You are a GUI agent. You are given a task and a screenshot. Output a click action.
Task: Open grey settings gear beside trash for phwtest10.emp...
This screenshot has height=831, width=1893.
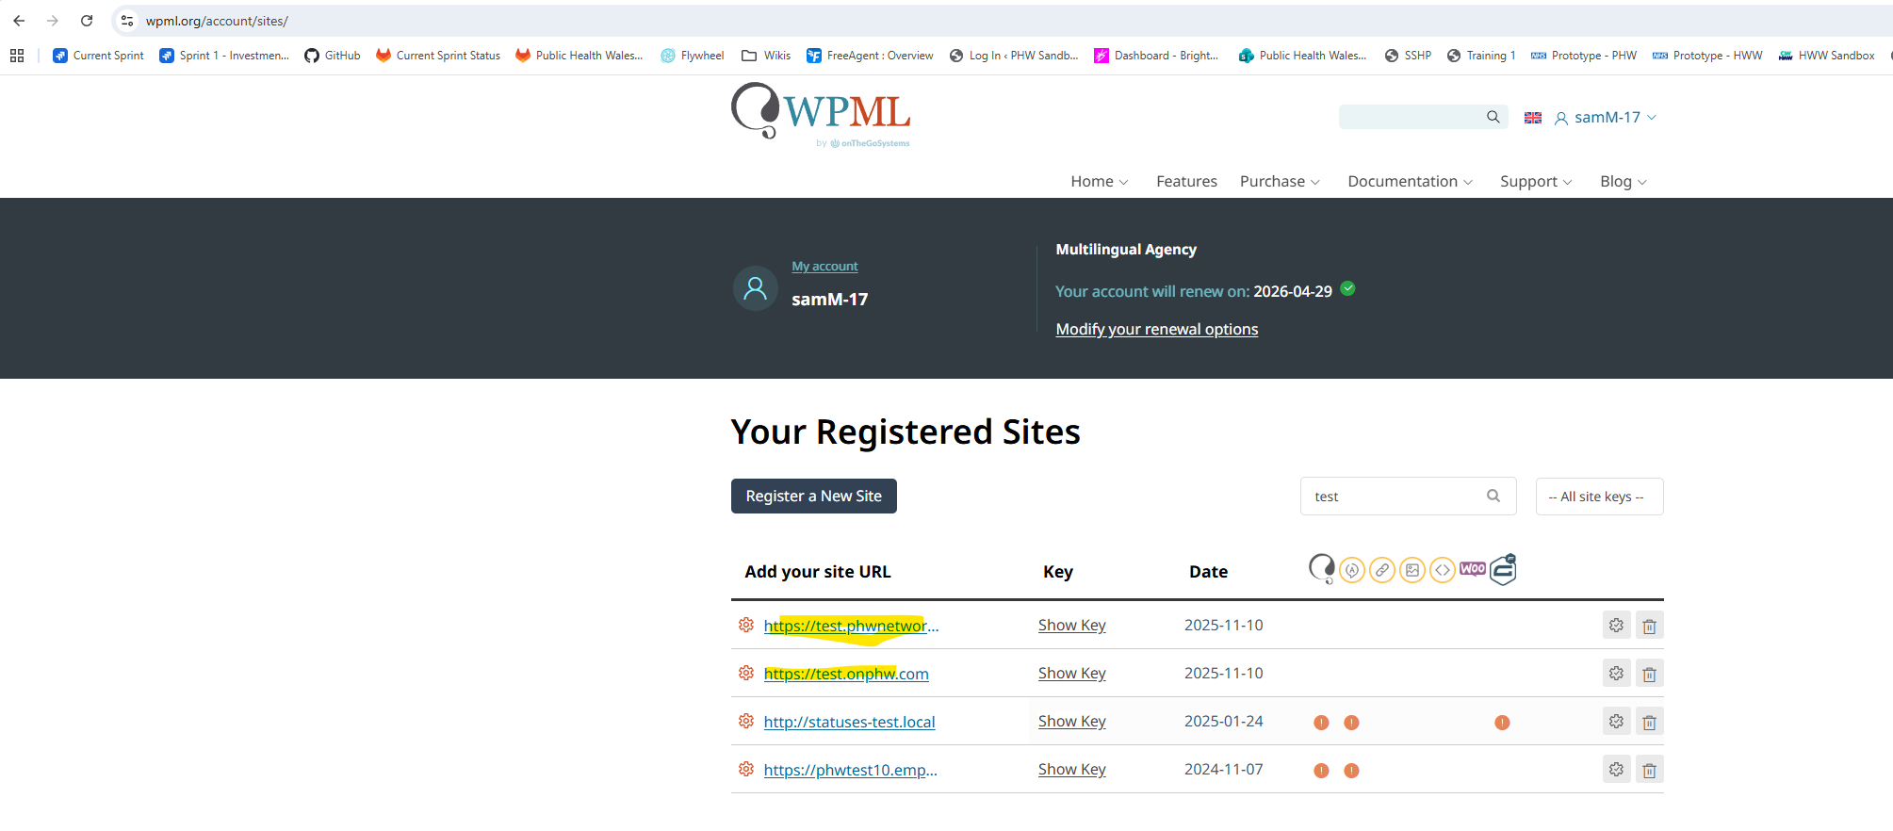click(1617, 770)
